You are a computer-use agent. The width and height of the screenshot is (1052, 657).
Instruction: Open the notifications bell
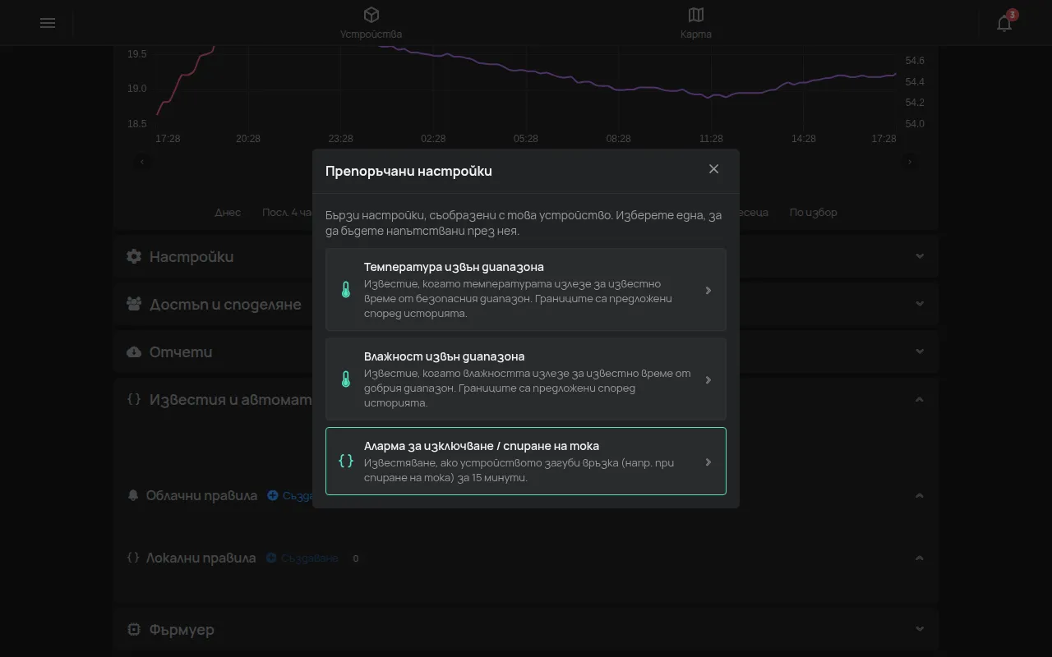pos(1004,23)
